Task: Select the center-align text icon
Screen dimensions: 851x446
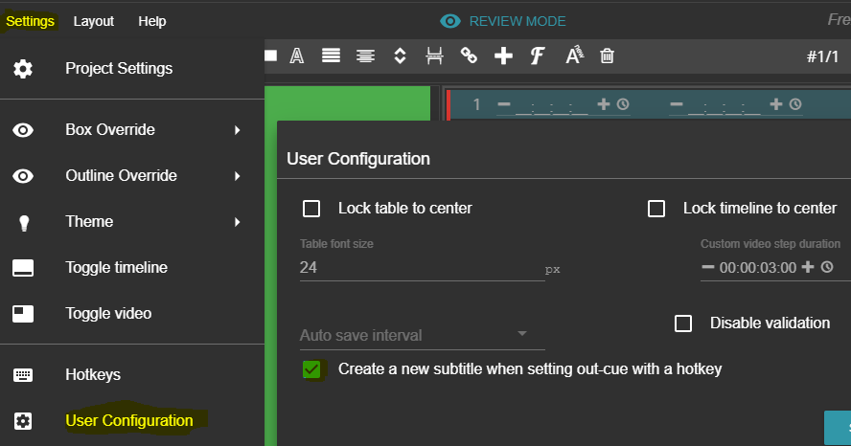Action: [365, 56]
